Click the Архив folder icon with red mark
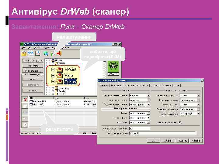 pos(60,81)
